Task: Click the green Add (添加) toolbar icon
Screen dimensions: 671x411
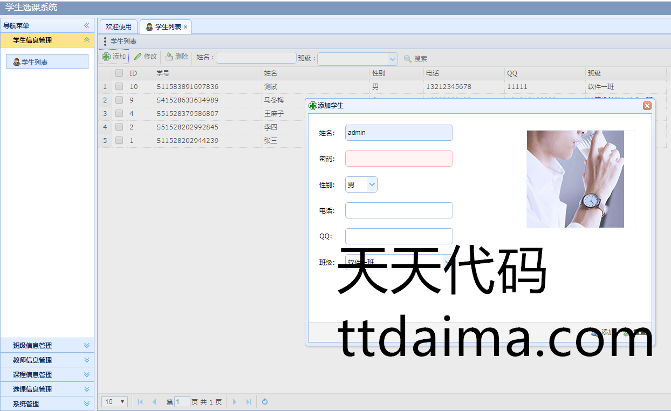Action: coord(106,57)
